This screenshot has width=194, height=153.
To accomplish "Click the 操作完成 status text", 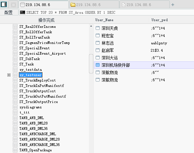I will pos(46,20).
